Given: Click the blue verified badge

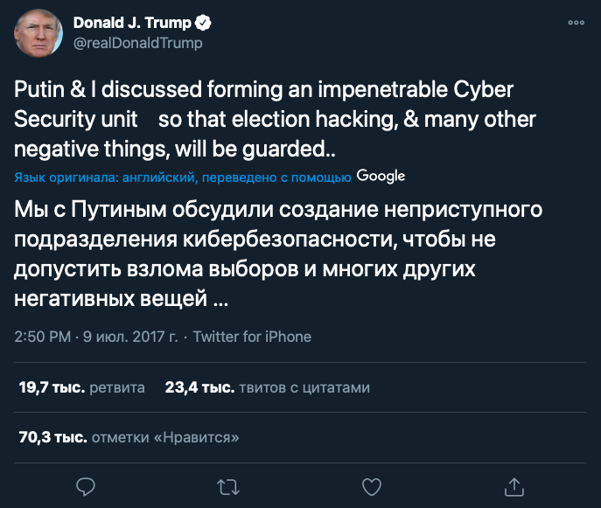Looking at the screenshot, I should coord(201,24).
